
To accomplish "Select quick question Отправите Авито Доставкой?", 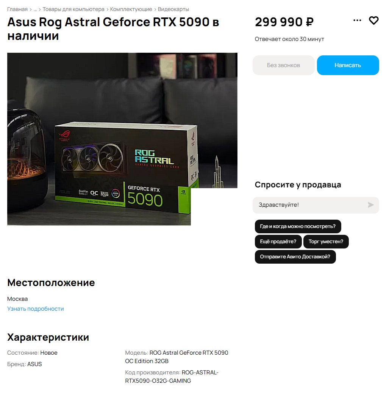I will pyautogui.click(x=295, y=257).
